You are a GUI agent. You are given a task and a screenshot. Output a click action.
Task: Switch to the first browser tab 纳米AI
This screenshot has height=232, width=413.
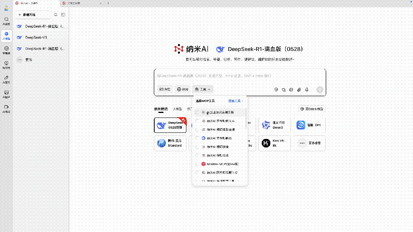(x=36, y=3)
